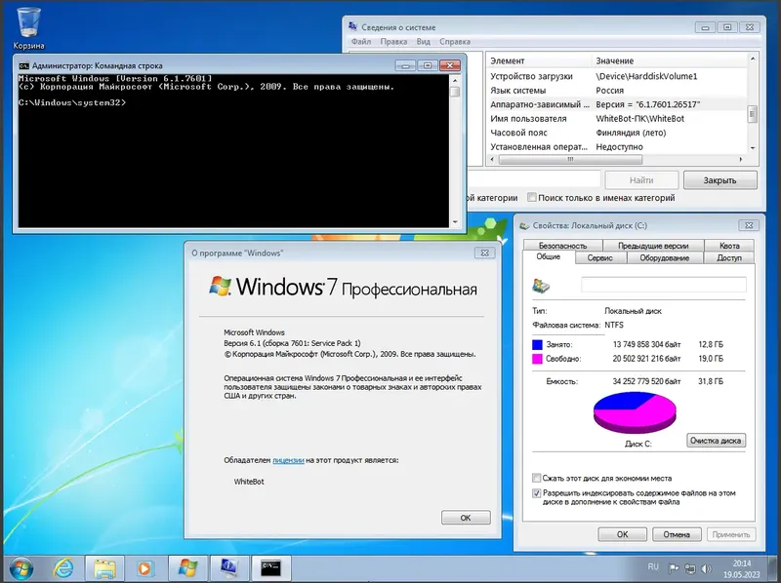781x583 pixels.
Task: Close the Command Prompt window
Action: (450, 65)
